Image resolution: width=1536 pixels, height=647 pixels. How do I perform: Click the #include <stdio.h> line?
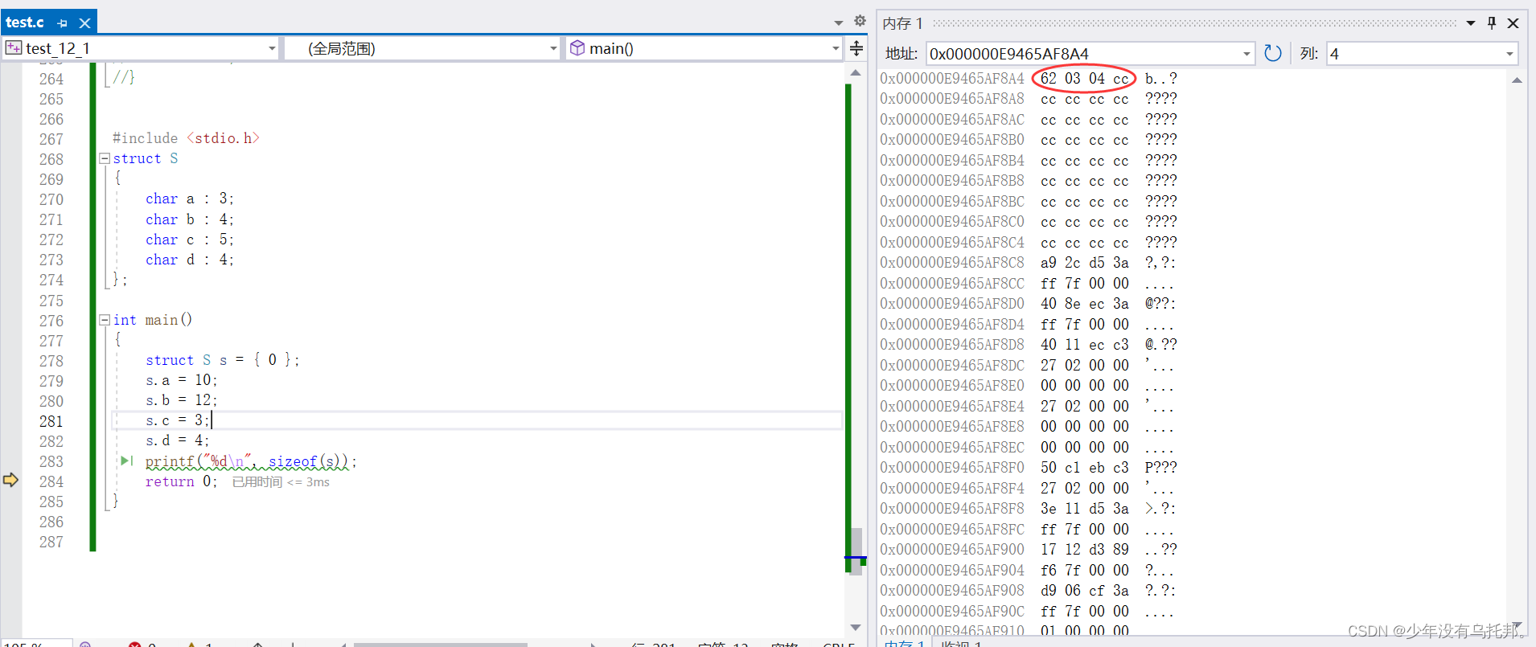coord(186,138)
